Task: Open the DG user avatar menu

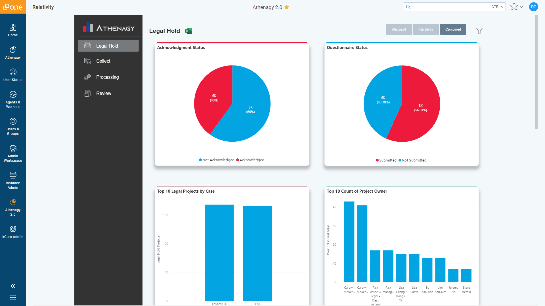Action: click(534, 7)
